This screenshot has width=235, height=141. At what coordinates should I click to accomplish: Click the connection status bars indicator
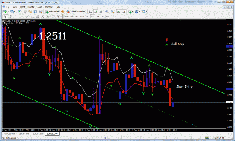pos(207,138)
